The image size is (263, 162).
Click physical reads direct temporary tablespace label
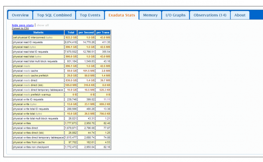38,90
